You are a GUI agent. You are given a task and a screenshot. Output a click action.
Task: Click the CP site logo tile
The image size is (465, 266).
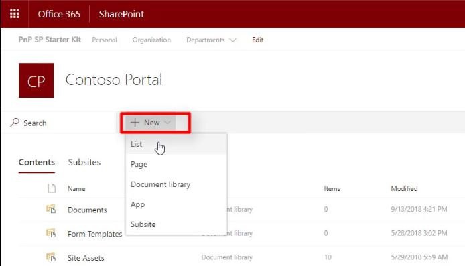[x=36, y=80]
